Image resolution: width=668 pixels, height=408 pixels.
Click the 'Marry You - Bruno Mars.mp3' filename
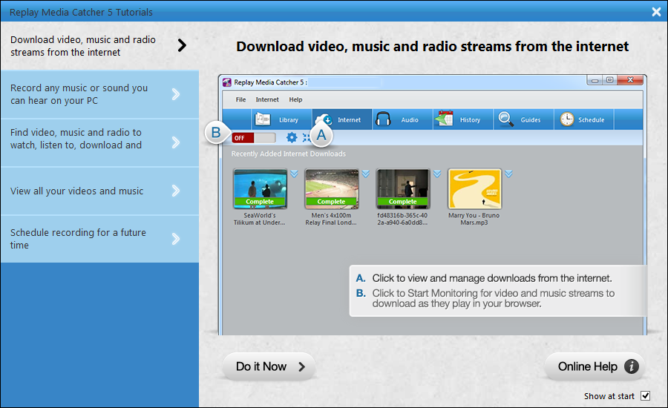coord(474,219)
